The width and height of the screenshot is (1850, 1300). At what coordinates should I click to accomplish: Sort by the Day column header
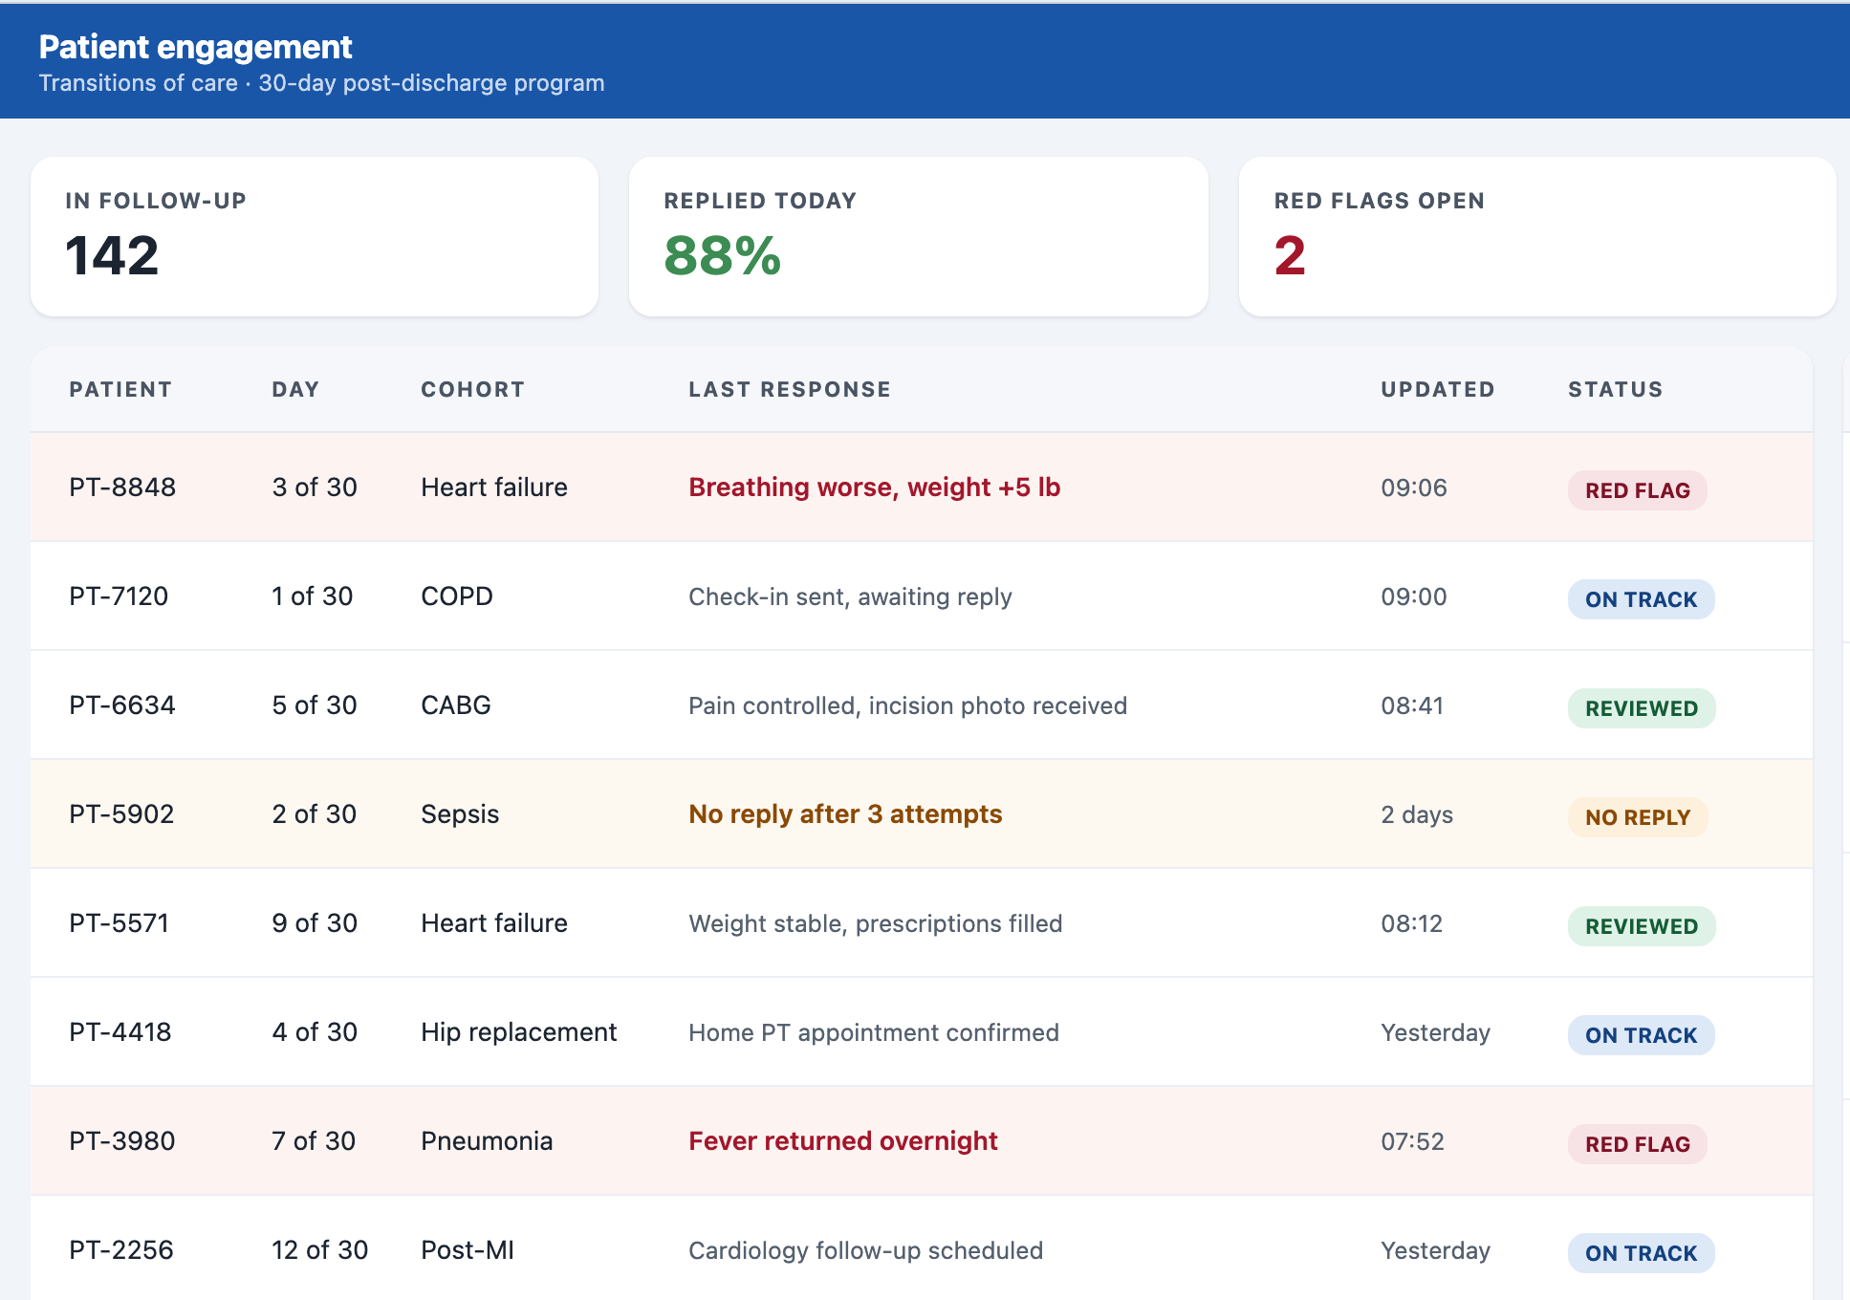click(x=295, y=390)
